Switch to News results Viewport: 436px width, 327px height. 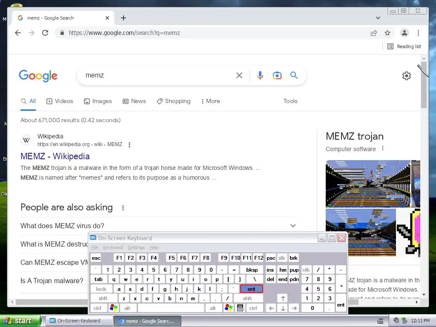coord(134,101)
